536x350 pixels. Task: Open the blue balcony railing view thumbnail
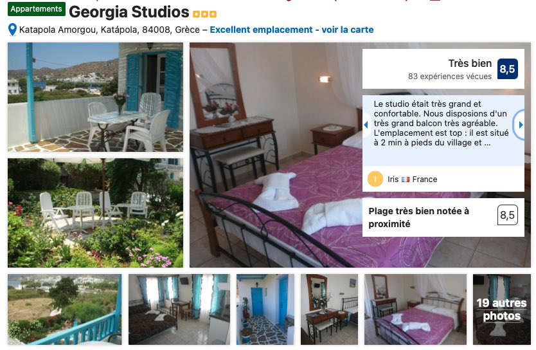coord(65,309)
